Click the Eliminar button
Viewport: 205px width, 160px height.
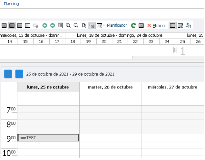pyautogui.click(x=156, y=26)
